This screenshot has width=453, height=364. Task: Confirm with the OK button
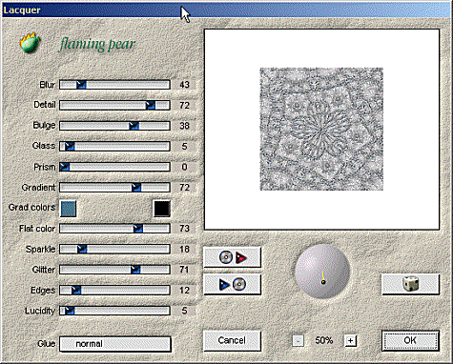[410, 340]
